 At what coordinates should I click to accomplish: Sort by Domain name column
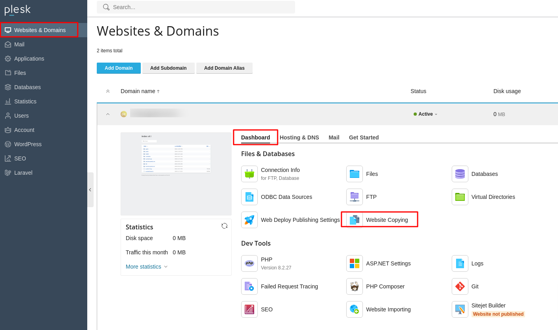click(140, 91)
